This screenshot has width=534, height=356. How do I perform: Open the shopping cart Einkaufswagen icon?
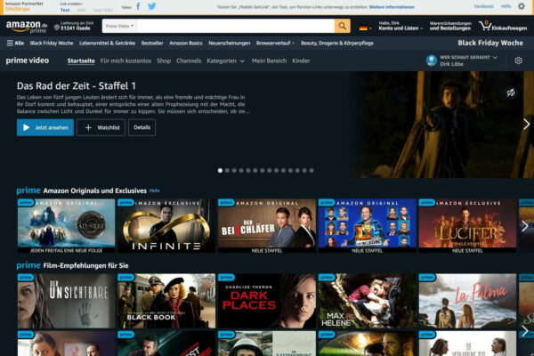pyautogui.click(x=502, y=26)
